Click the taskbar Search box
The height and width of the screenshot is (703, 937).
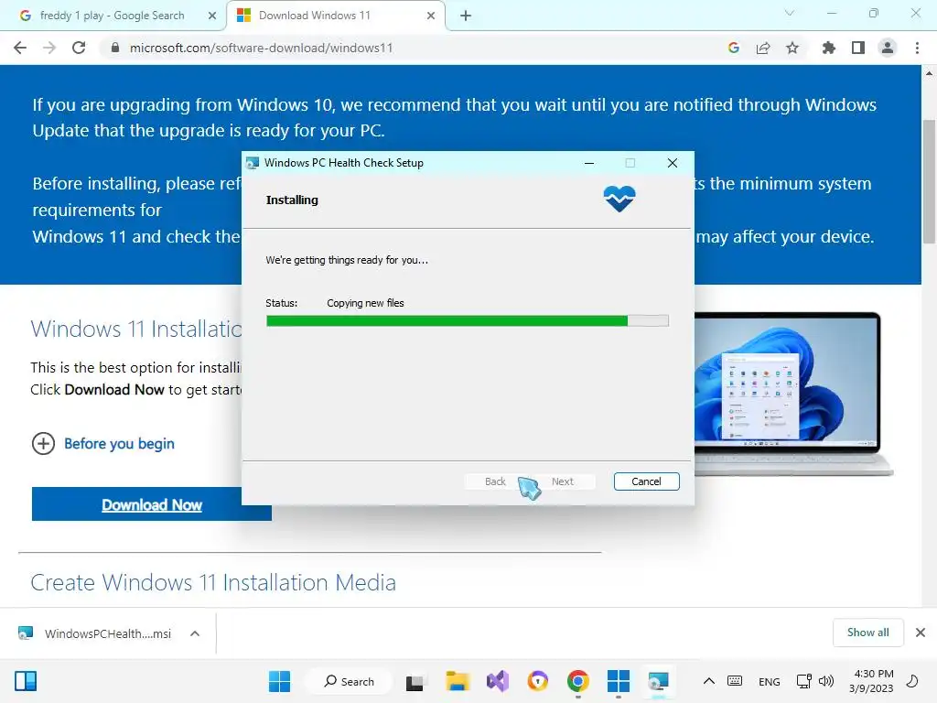350,681
